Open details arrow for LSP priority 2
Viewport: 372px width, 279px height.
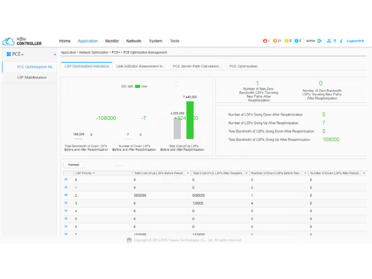click(66, 195)
